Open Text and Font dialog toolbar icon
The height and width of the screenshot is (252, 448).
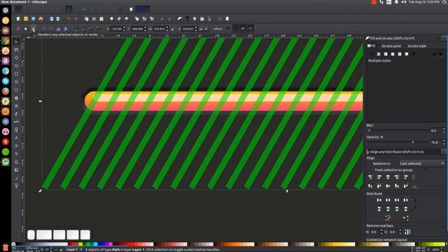(x=187, y=19)
